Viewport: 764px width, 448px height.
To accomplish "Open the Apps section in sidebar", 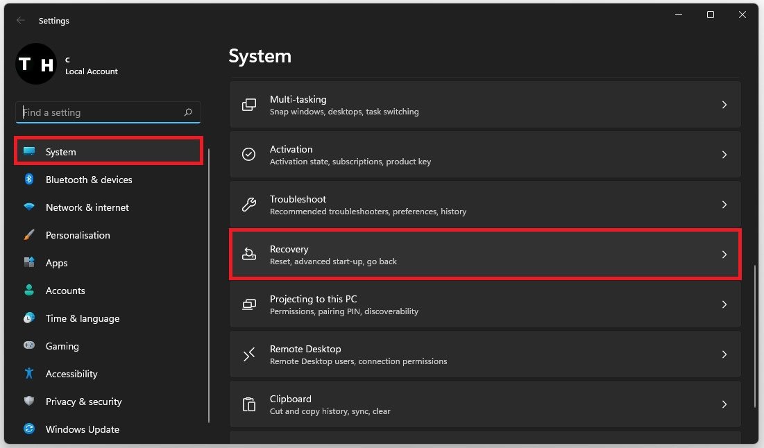I will [57, 263].
